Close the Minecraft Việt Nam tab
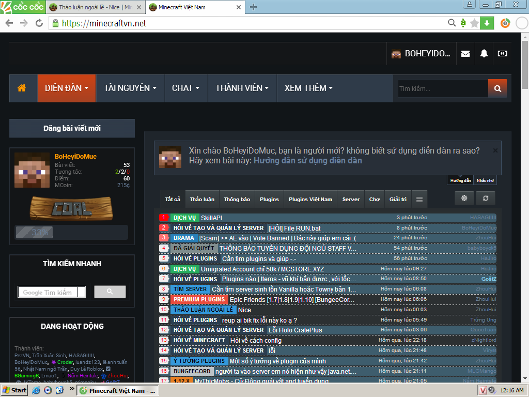 (x=239, y=7)
